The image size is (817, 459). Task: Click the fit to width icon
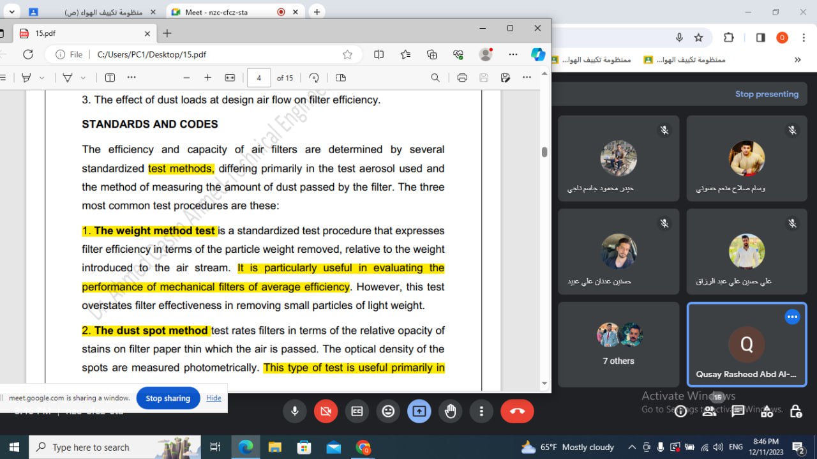230,78
